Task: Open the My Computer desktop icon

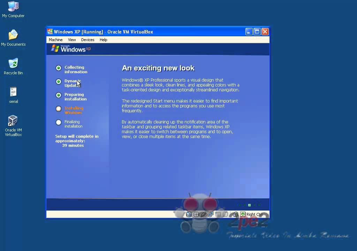Action: coord(13,9)
